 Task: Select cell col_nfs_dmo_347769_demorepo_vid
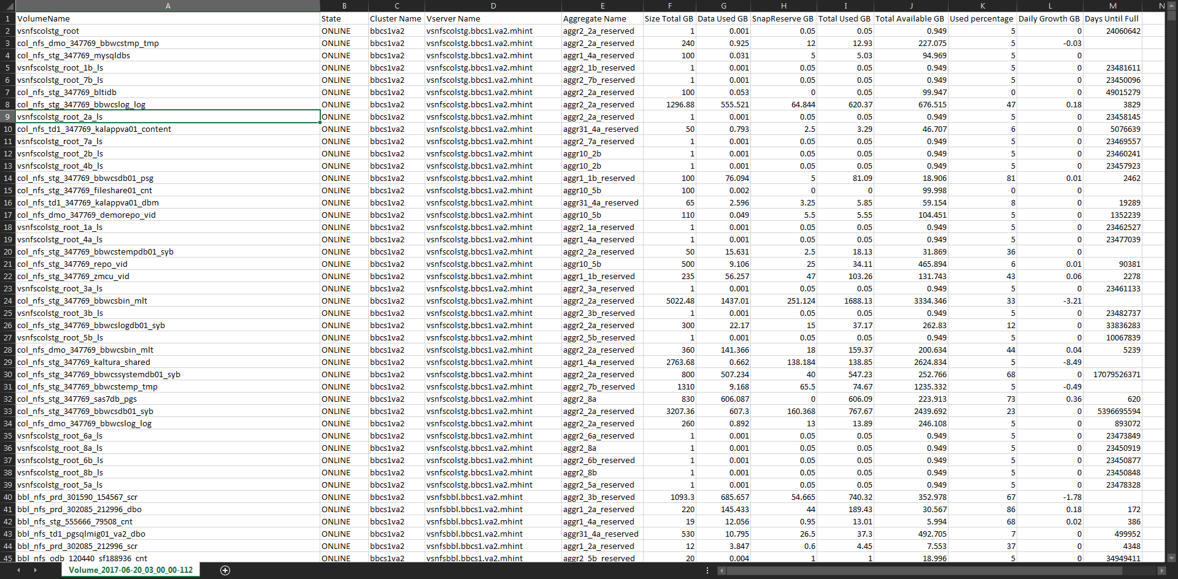167,215
